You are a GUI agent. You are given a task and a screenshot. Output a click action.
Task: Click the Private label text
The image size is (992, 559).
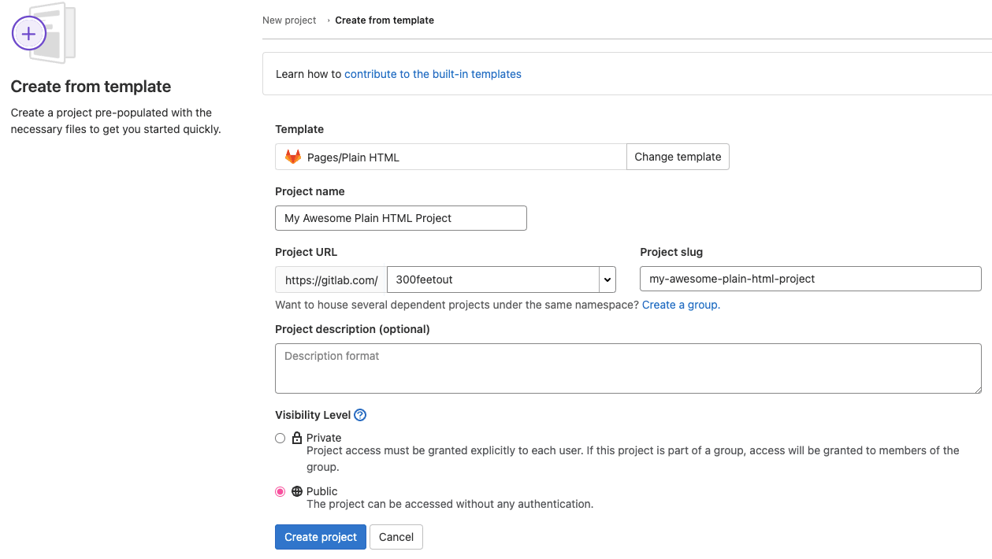click(324, 438)
